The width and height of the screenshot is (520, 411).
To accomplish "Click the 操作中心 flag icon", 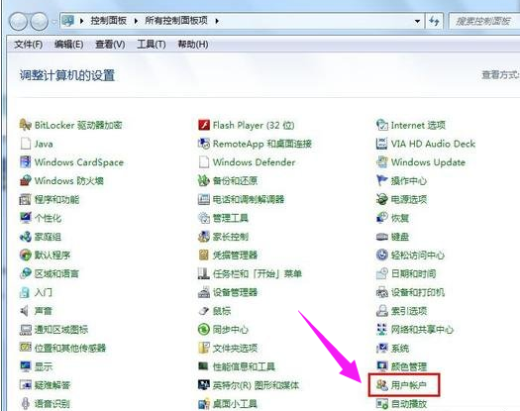I will click(x=382, y=181).
